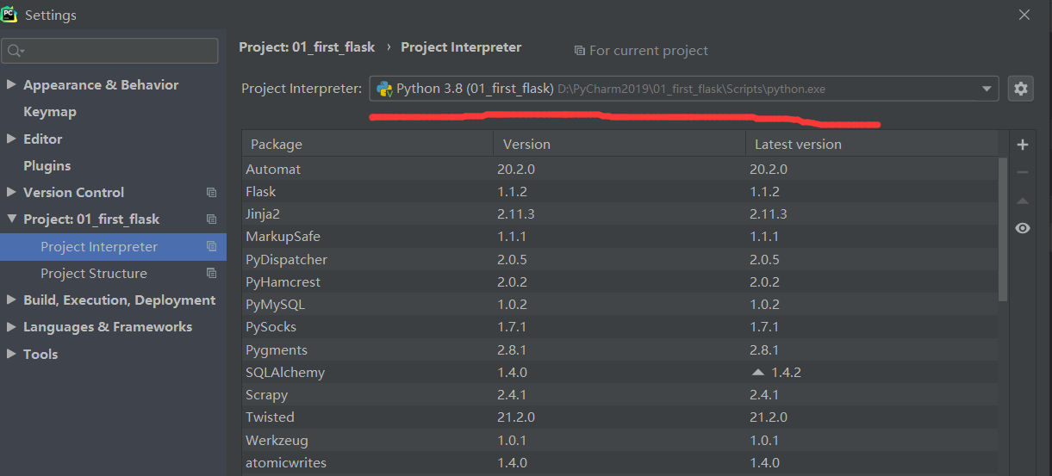Click the copy icon beside Project Interpreter
The width and height of the screenshot is (1052, 476).
pyautogui.click(x=211, y=247)
